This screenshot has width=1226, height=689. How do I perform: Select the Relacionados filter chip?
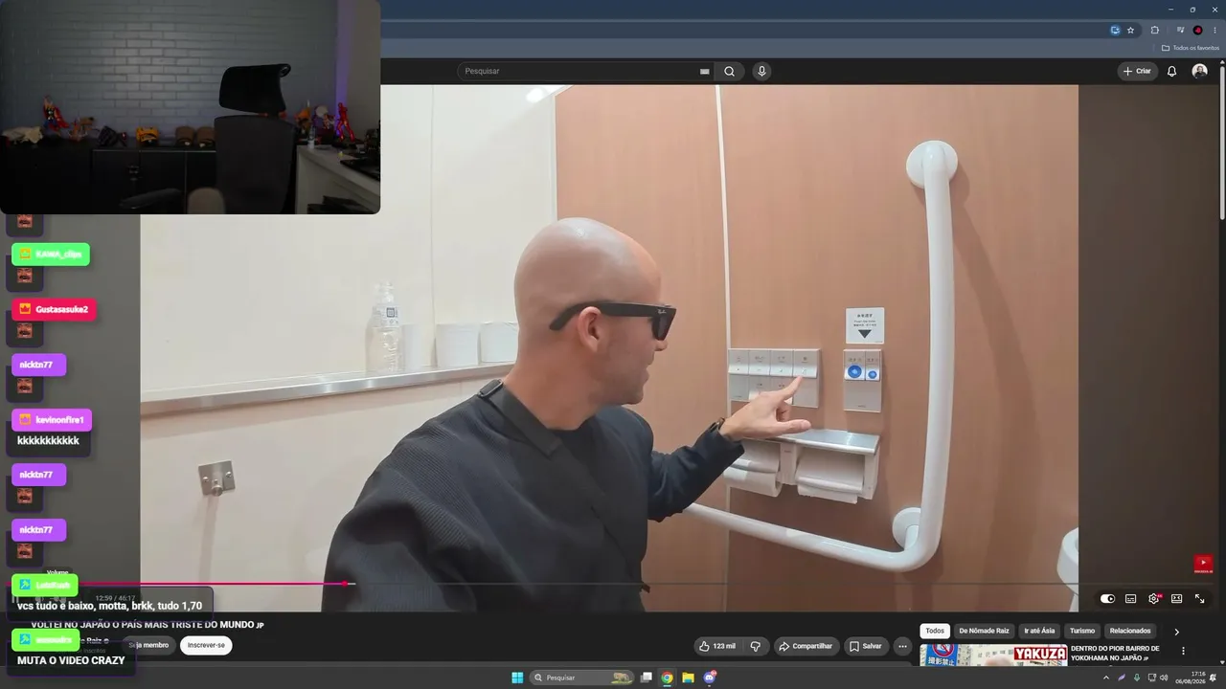(1130, 631)
